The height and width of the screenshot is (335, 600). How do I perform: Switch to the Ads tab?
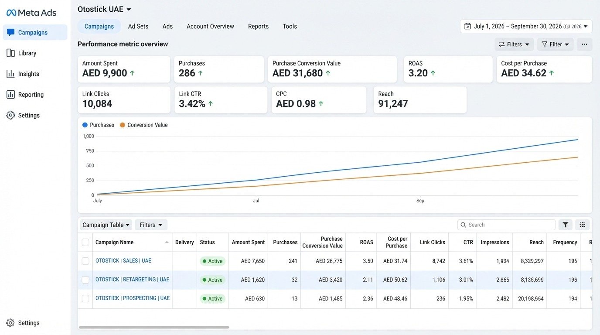(167, 26)
